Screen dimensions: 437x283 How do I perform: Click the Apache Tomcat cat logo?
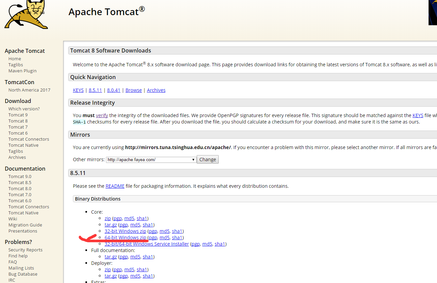pyautogui.click(x=26, y=14)
